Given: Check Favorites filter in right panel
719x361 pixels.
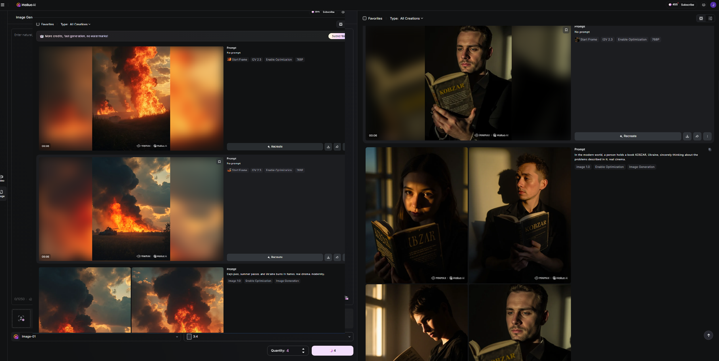Looking at the screenshot, I should (365, 18).
